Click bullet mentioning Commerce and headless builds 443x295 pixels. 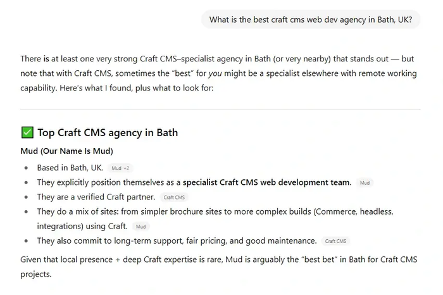pyautogui.click(x=215, y=218)
